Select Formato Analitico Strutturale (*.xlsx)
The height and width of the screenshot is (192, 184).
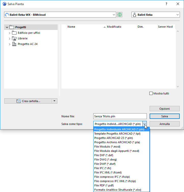coord(122,190)
